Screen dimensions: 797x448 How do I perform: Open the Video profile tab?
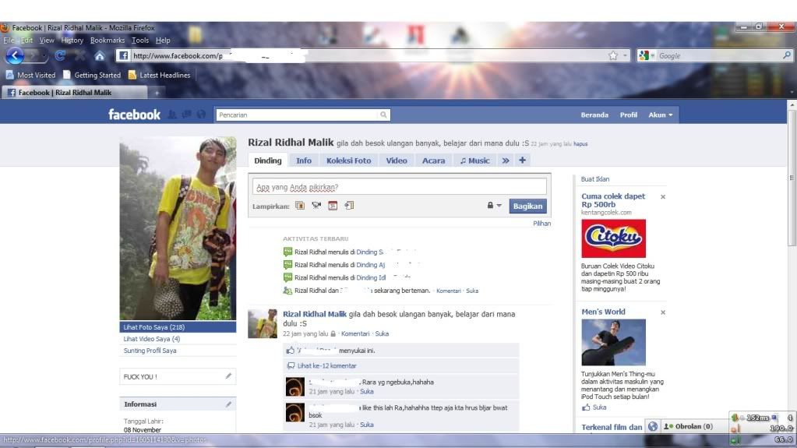[x=397, y=161]
